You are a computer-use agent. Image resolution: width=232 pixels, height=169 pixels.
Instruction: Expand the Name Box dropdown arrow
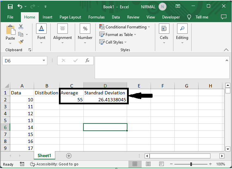(x=44, y=61)
